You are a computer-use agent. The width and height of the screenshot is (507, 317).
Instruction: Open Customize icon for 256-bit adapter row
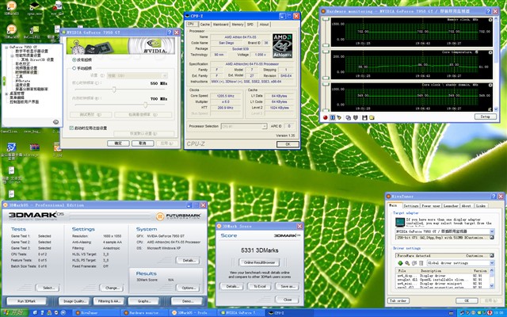(x=492, y=238)
